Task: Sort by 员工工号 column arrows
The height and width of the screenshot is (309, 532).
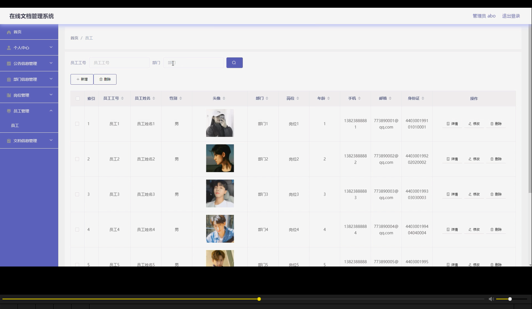Action: (x=122, y=98)
